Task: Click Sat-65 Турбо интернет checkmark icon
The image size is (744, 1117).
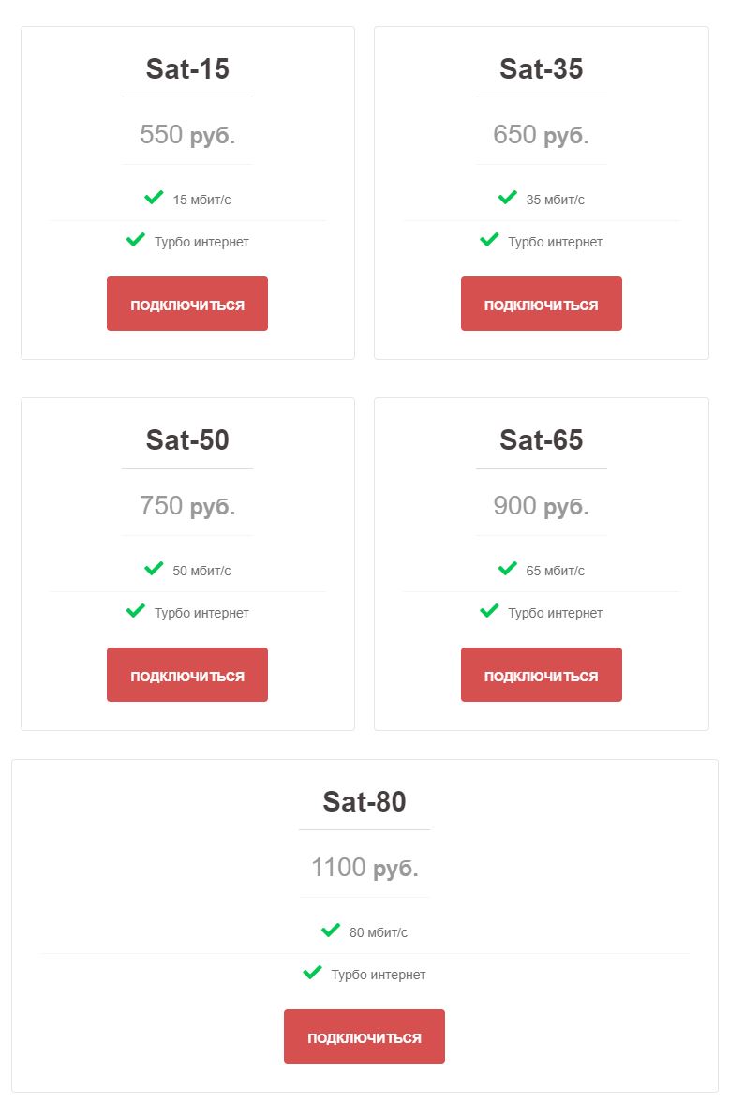Action: pyautogui.click(x=489, y=612)
